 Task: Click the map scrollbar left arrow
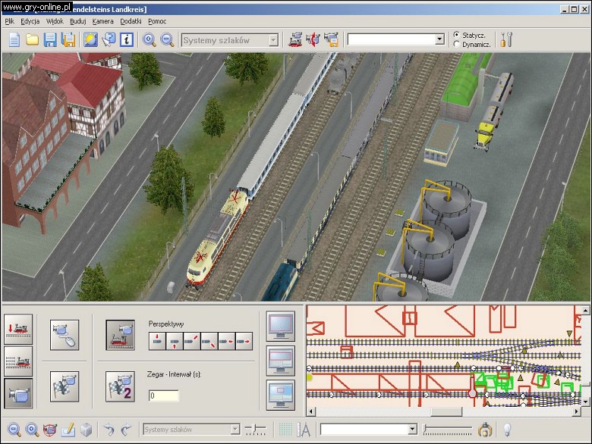(x=310, y=411)
